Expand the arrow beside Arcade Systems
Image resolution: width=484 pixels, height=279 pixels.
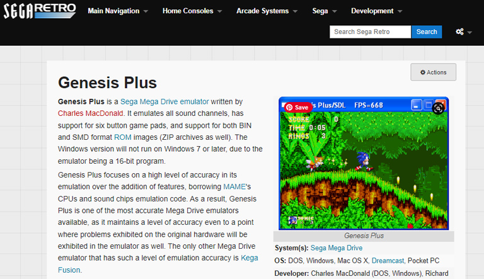click(295, 11)
